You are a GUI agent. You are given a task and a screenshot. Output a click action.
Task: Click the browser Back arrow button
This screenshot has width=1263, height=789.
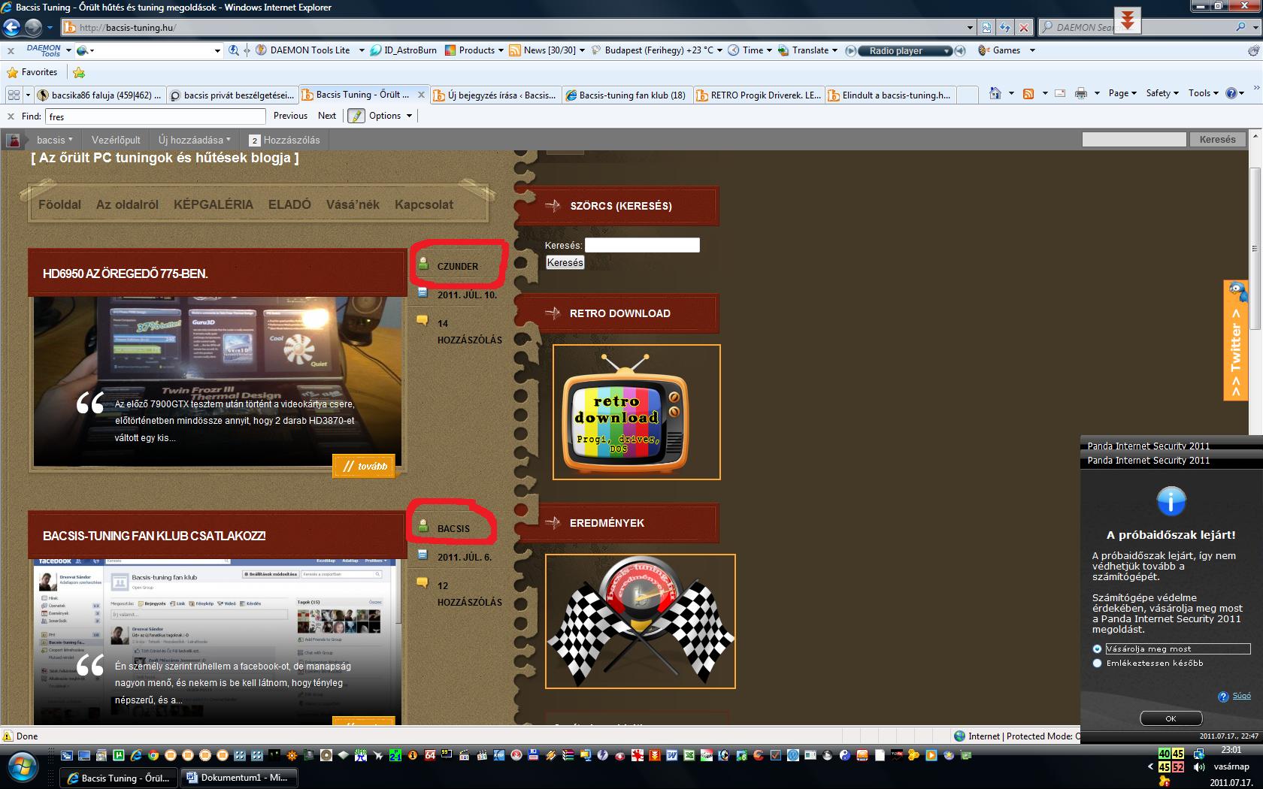[11, 27]
